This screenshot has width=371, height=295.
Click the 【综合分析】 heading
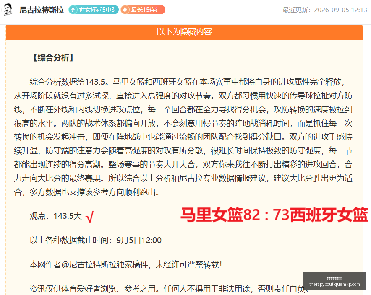53,58
